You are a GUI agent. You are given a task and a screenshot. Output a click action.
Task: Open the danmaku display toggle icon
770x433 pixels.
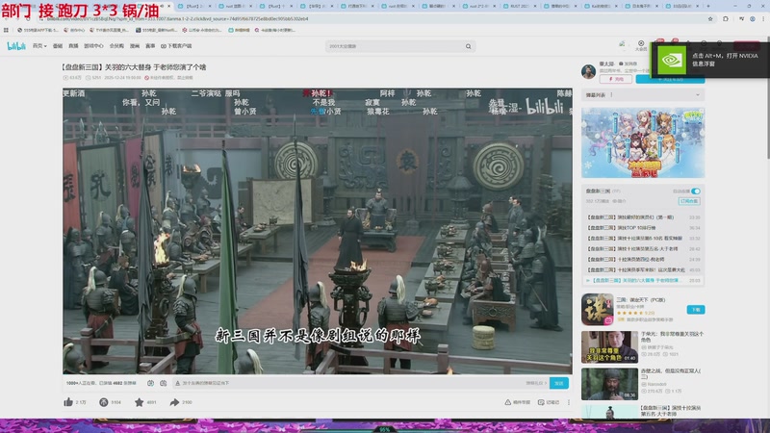click(151, 383)
